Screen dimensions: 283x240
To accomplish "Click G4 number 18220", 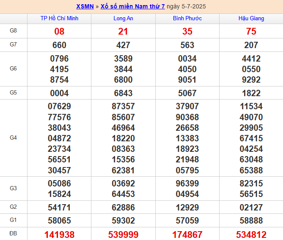I will click(x=123, y=138).
